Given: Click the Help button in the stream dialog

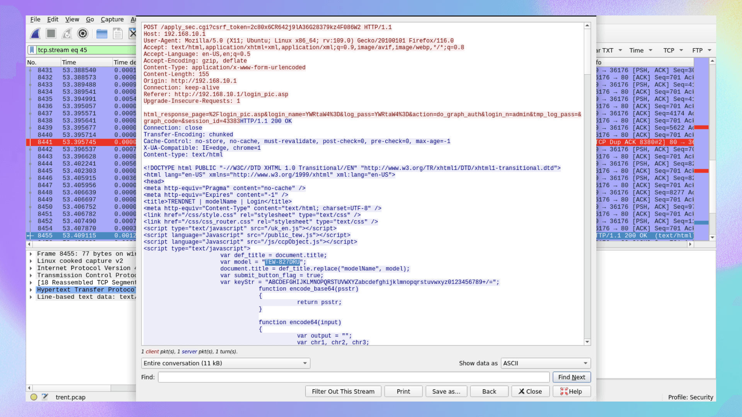Looking at the screenshot, I should pos(572,392).
